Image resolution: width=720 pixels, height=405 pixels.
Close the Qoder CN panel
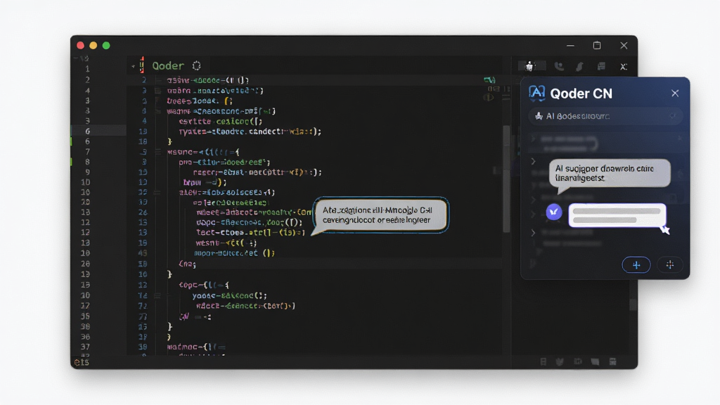point(675,94)
